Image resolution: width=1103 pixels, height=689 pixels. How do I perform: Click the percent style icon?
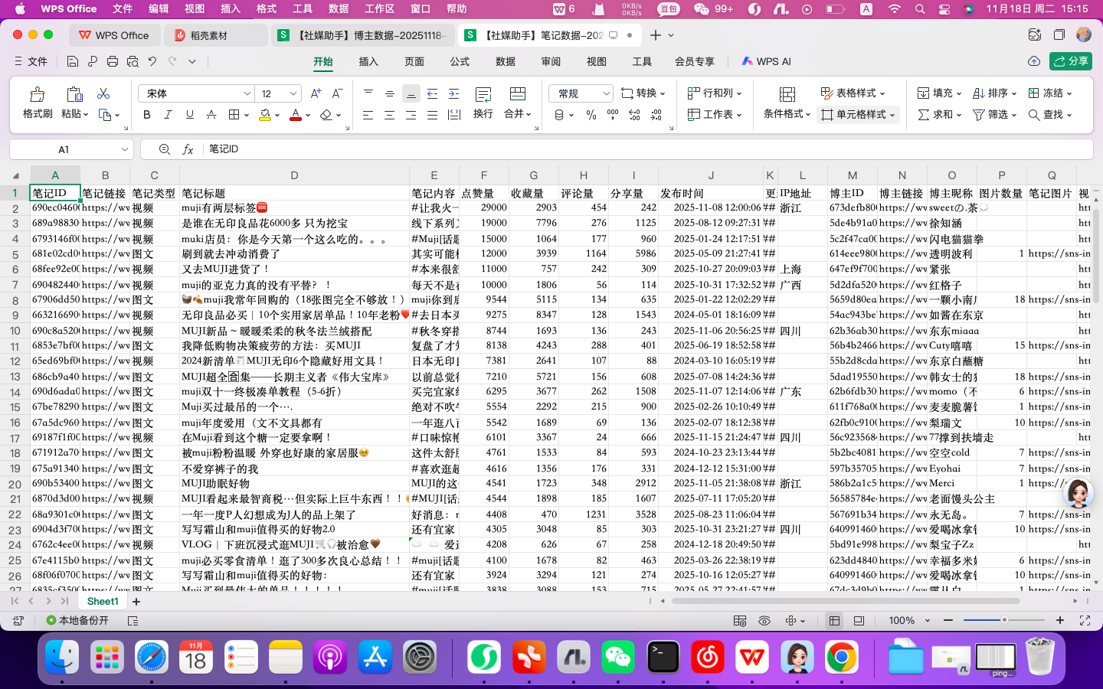591,115
